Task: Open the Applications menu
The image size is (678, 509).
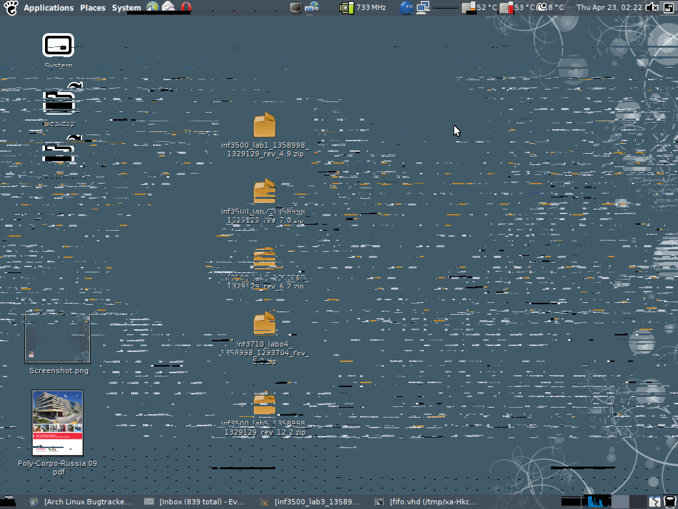Action: (x=48, y=8)
